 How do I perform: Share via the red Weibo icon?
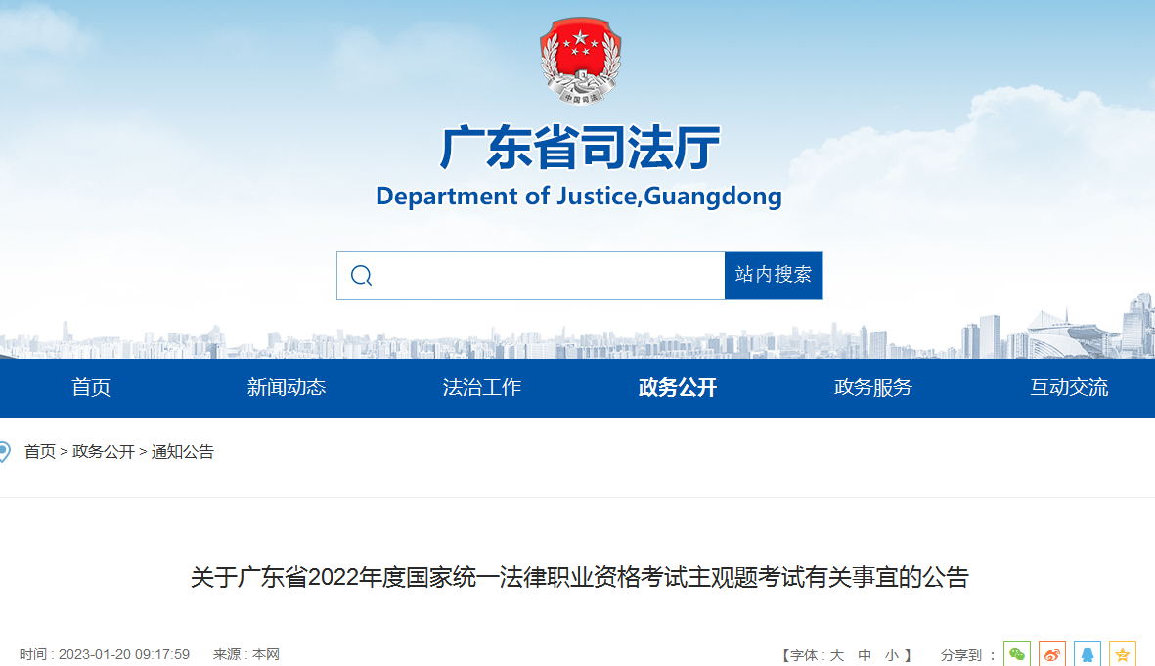tap(1052, 654)
